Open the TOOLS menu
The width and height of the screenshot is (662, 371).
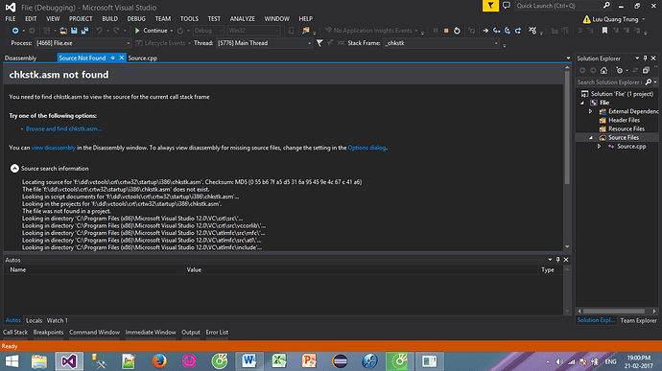189,18
